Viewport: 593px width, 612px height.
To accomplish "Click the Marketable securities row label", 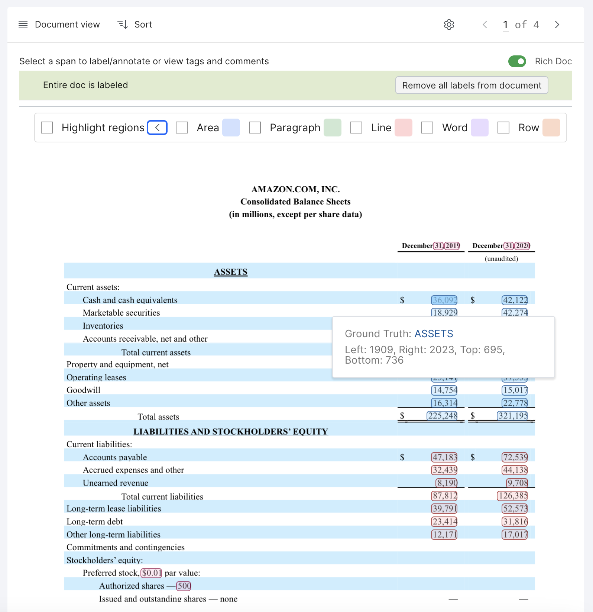I will [121, 313].
